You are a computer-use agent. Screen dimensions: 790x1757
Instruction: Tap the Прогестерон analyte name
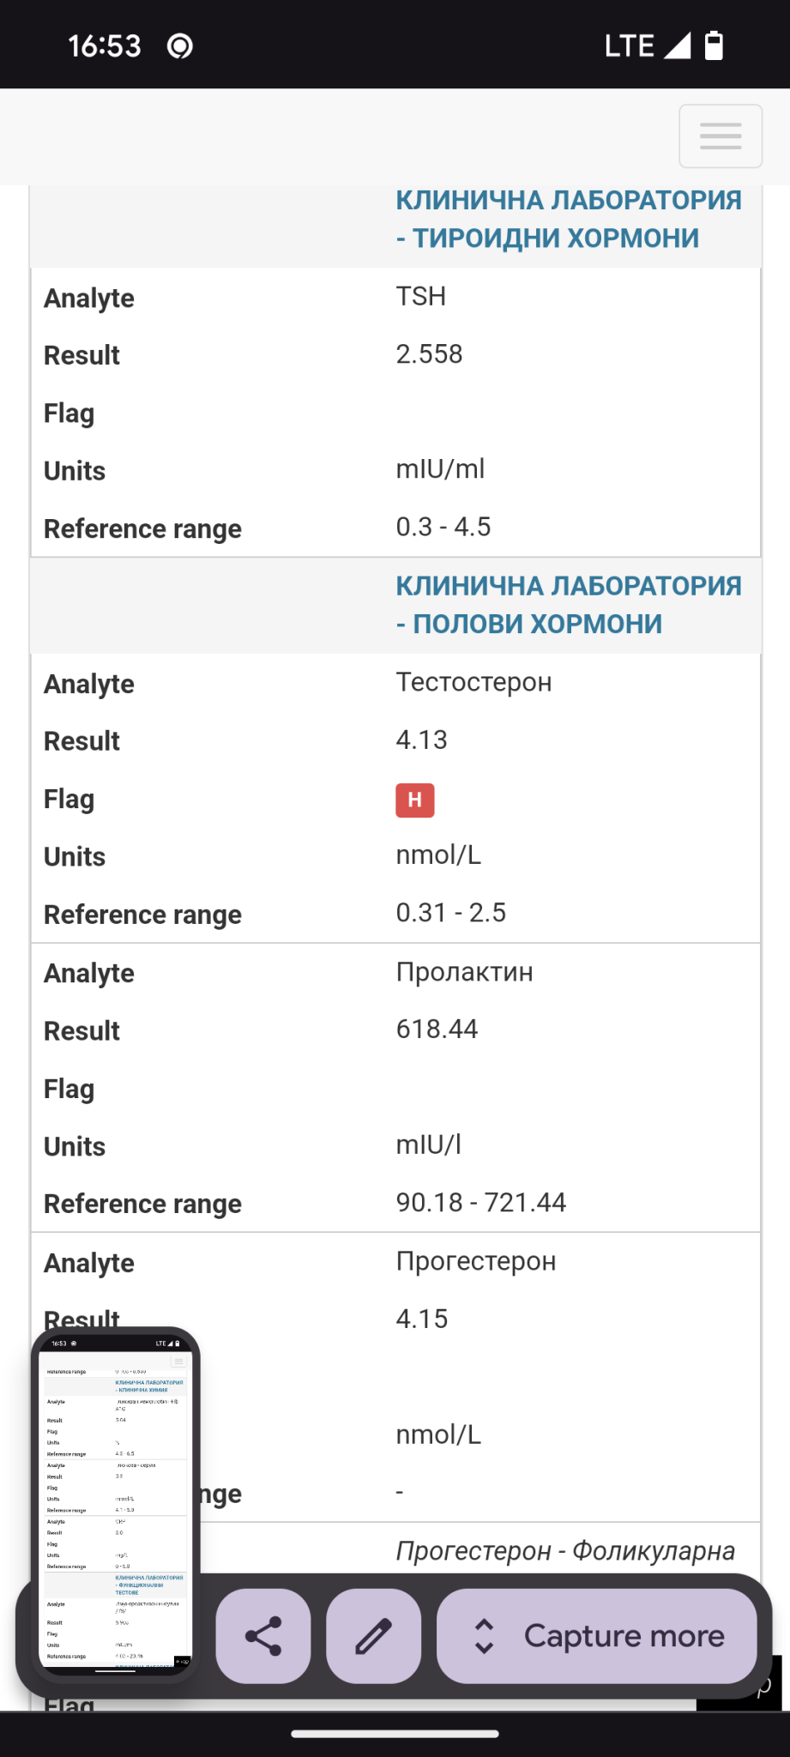[475, 1261]
